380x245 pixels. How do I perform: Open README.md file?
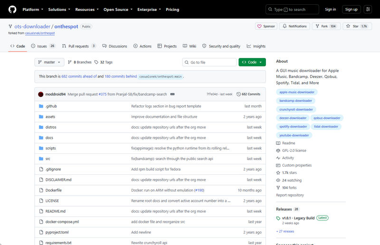tap(56, 211)
